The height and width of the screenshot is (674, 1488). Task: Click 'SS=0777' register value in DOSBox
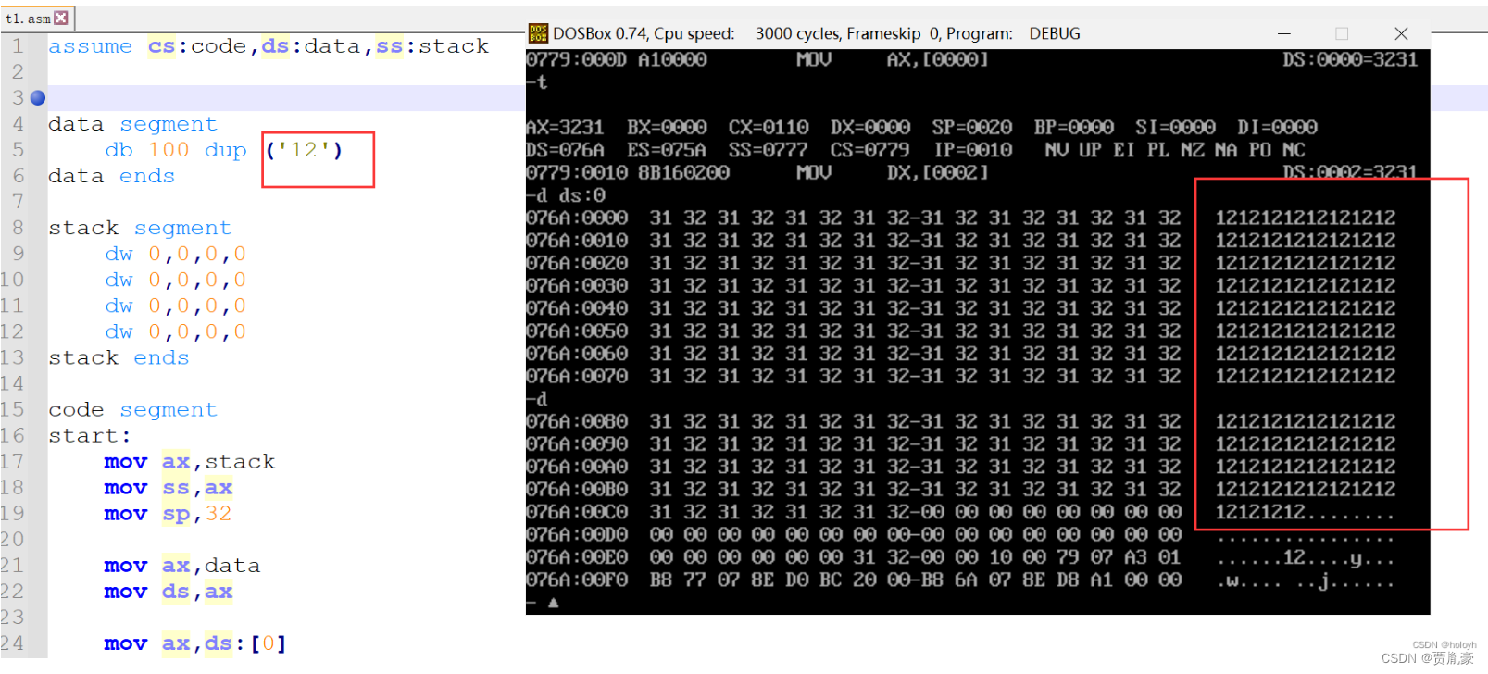(x=768, y=150)
